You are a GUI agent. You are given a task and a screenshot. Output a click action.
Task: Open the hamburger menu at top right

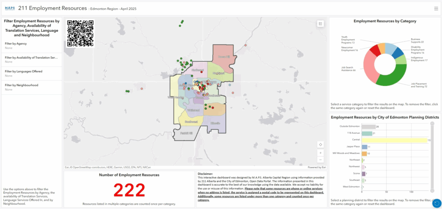click(436, 9)
